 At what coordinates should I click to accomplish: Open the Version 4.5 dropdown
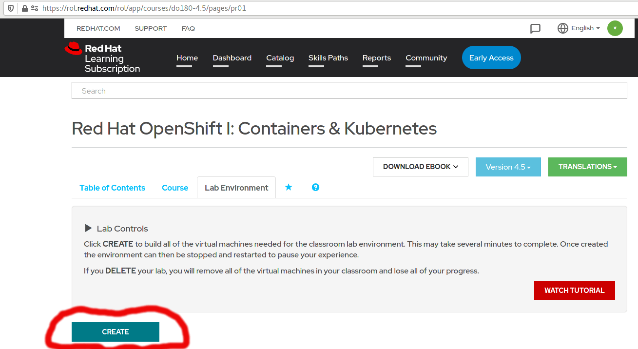click(508, 167)
